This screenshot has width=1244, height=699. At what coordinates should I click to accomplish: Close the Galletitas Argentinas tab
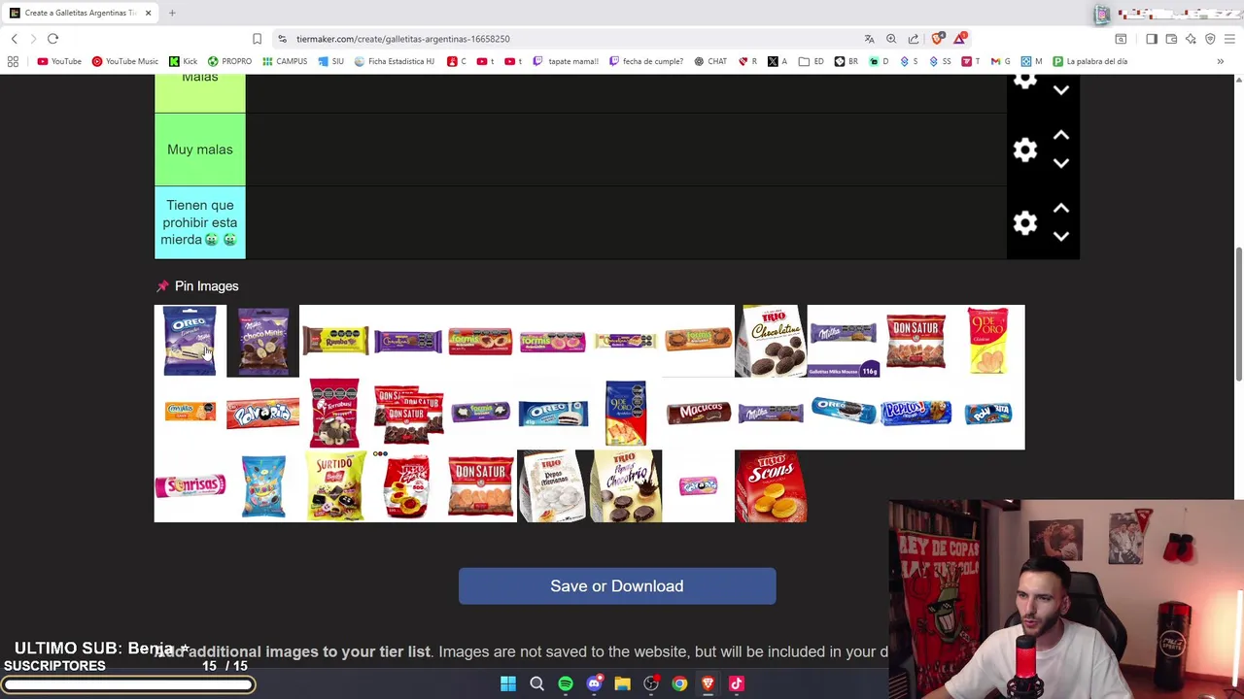click(148, 13)
